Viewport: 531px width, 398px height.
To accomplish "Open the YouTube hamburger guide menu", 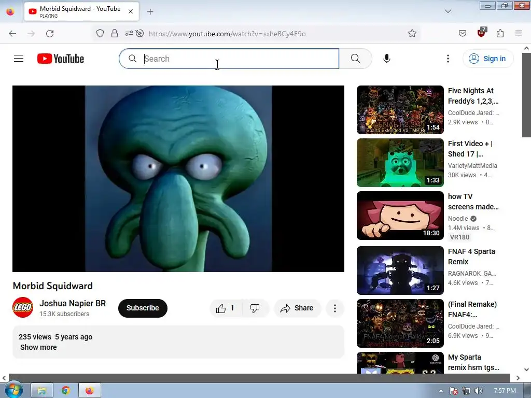I will (19, 59).
